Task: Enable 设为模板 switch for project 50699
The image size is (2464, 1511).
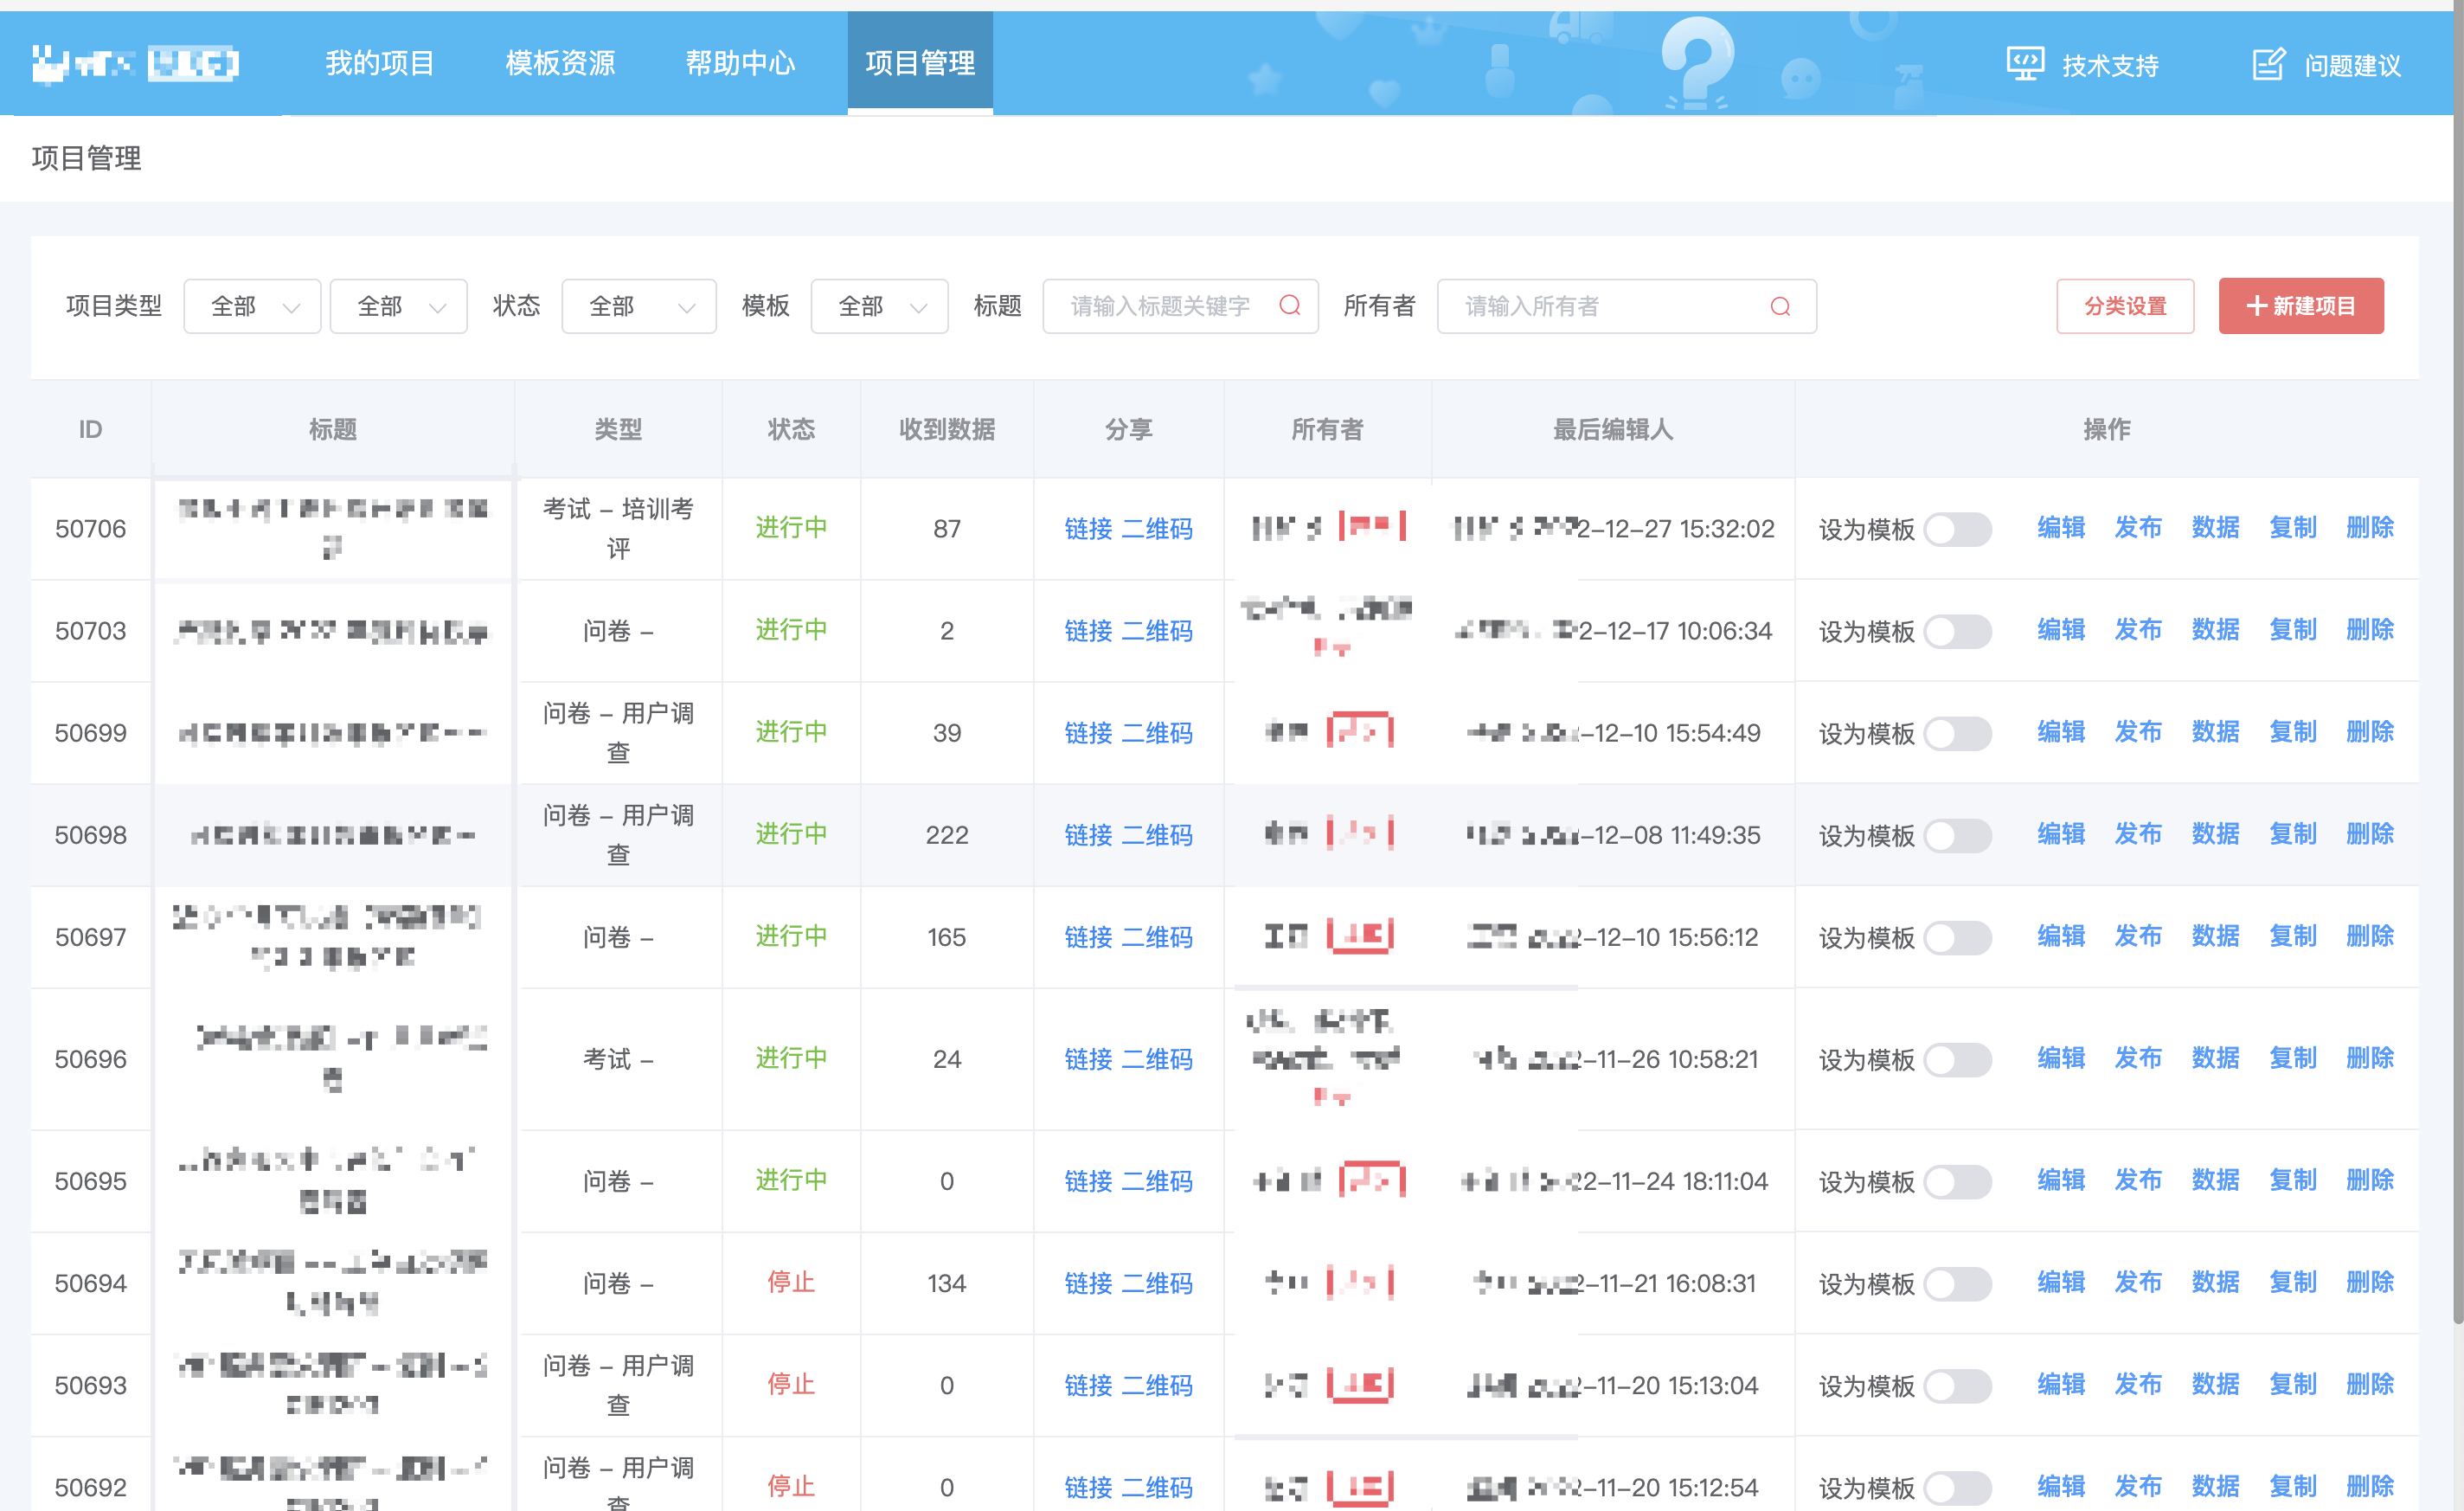Action: click(x=1957, y=733)
